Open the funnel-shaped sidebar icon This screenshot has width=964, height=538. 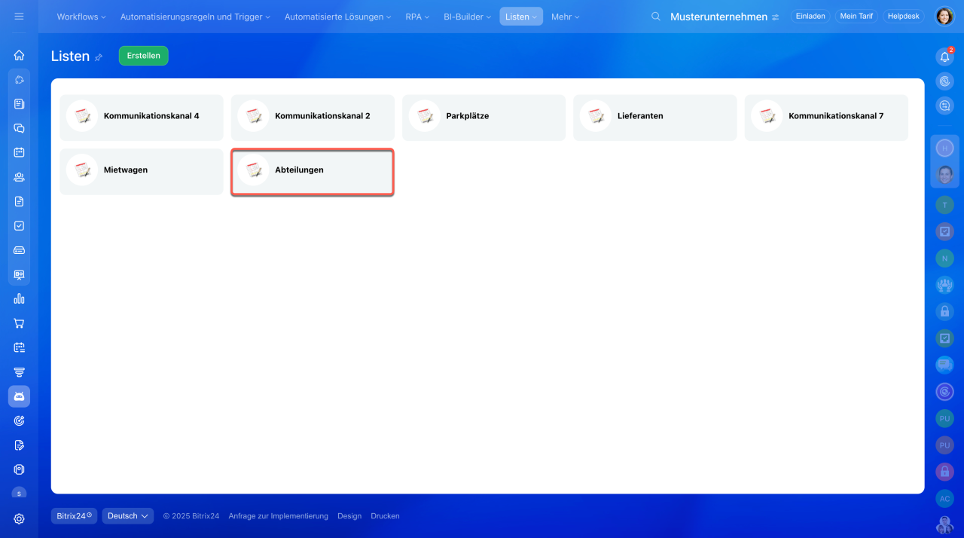click(19, 372)
